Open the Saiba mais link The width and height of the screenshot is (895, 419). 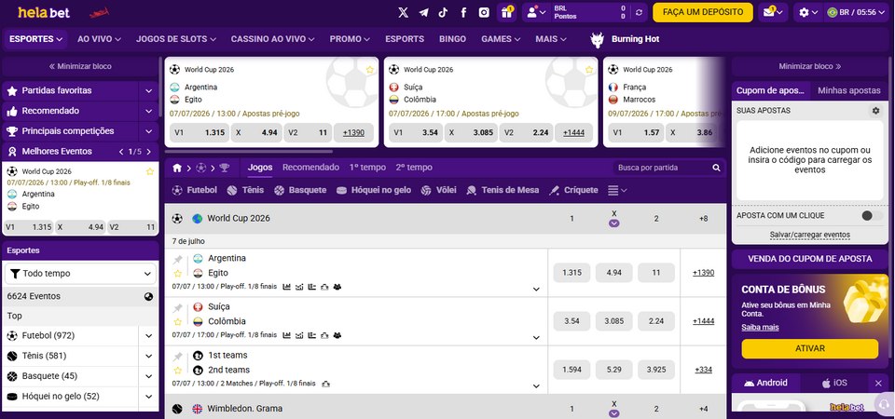pyautogui.click(x=760, y=328)
